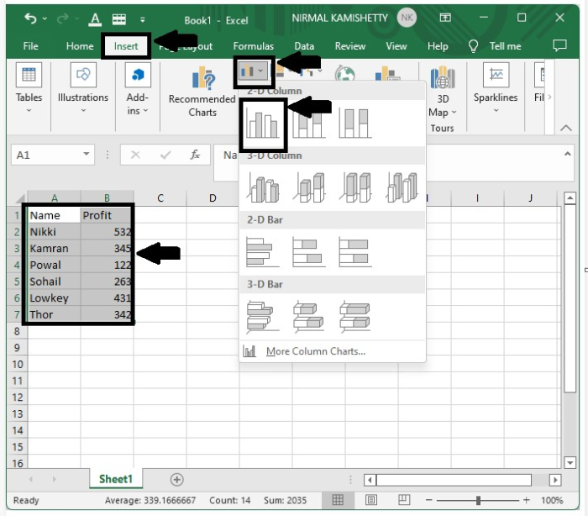Click cell with value 431
This screenshot has width=588, height=516.
click(x=107, y=298)
